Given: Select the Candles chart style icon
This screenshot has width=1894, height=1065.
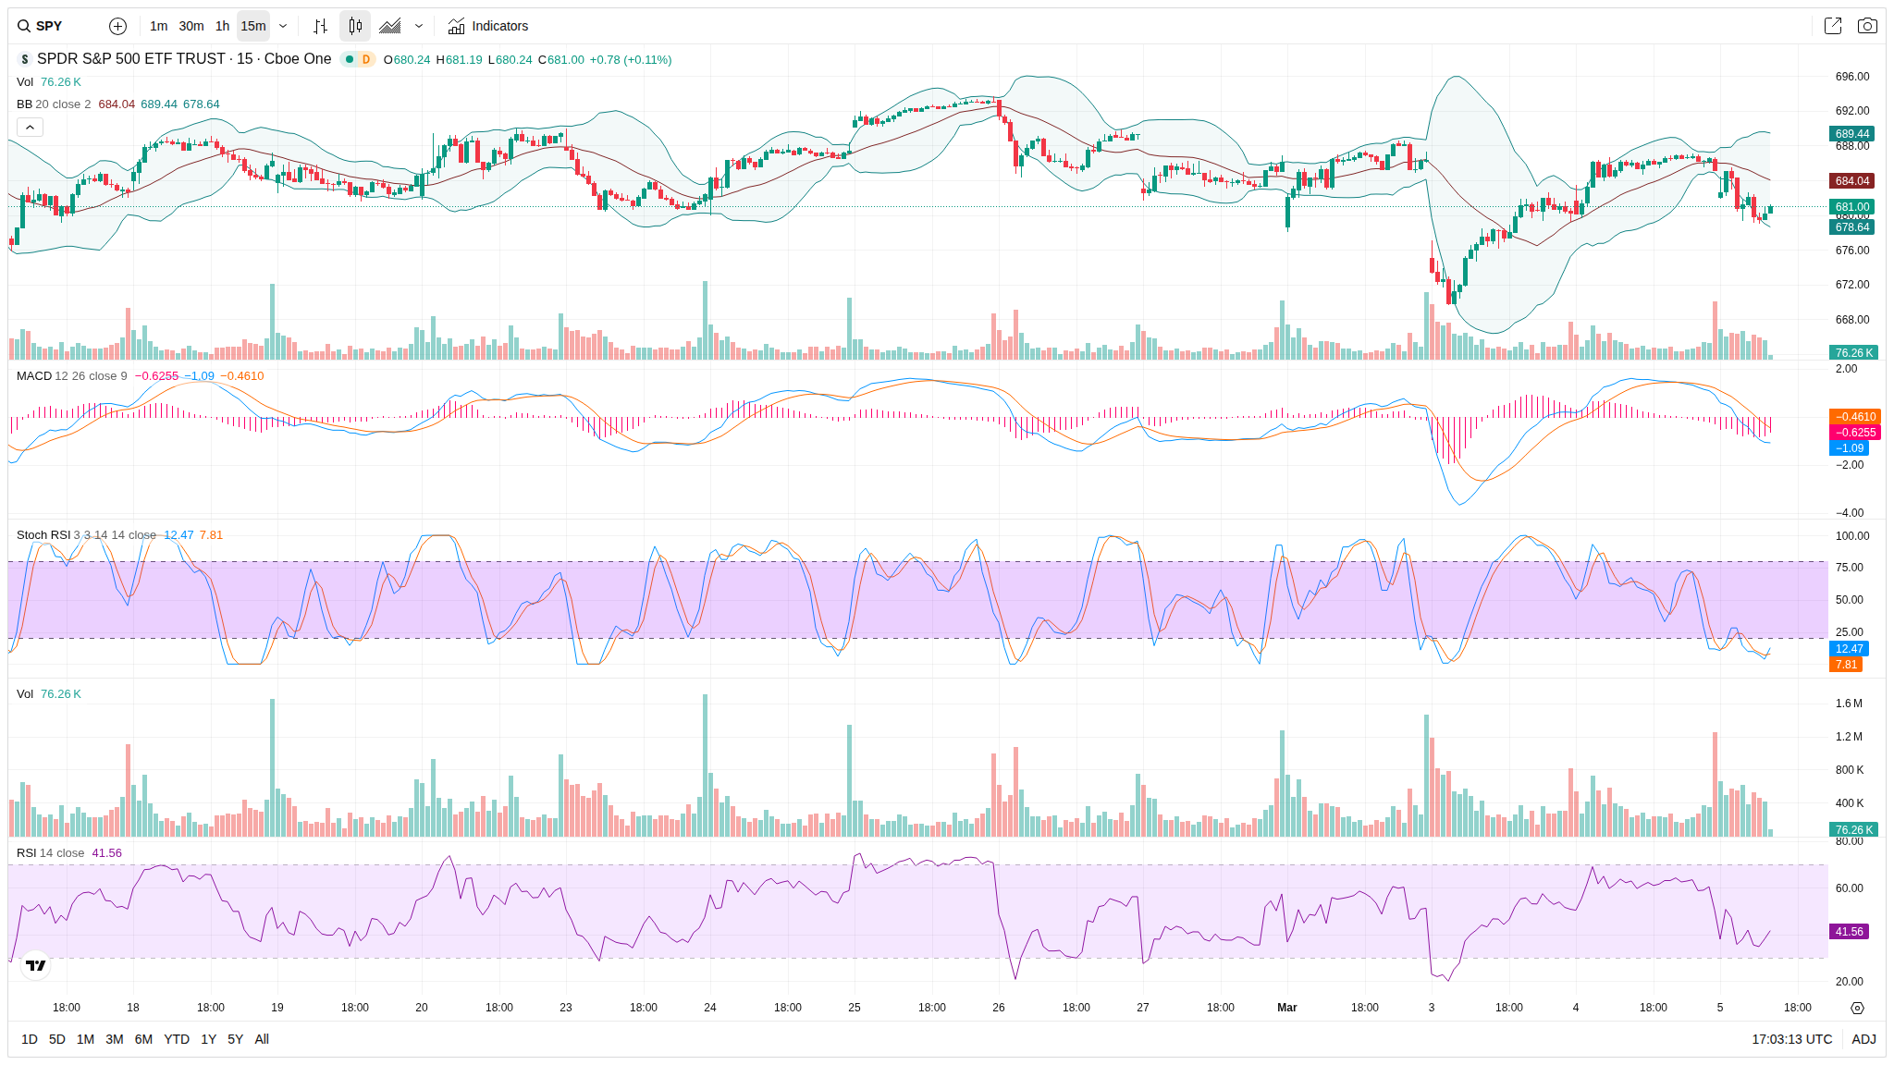Looking at the screenshot, I should [355, 26].
